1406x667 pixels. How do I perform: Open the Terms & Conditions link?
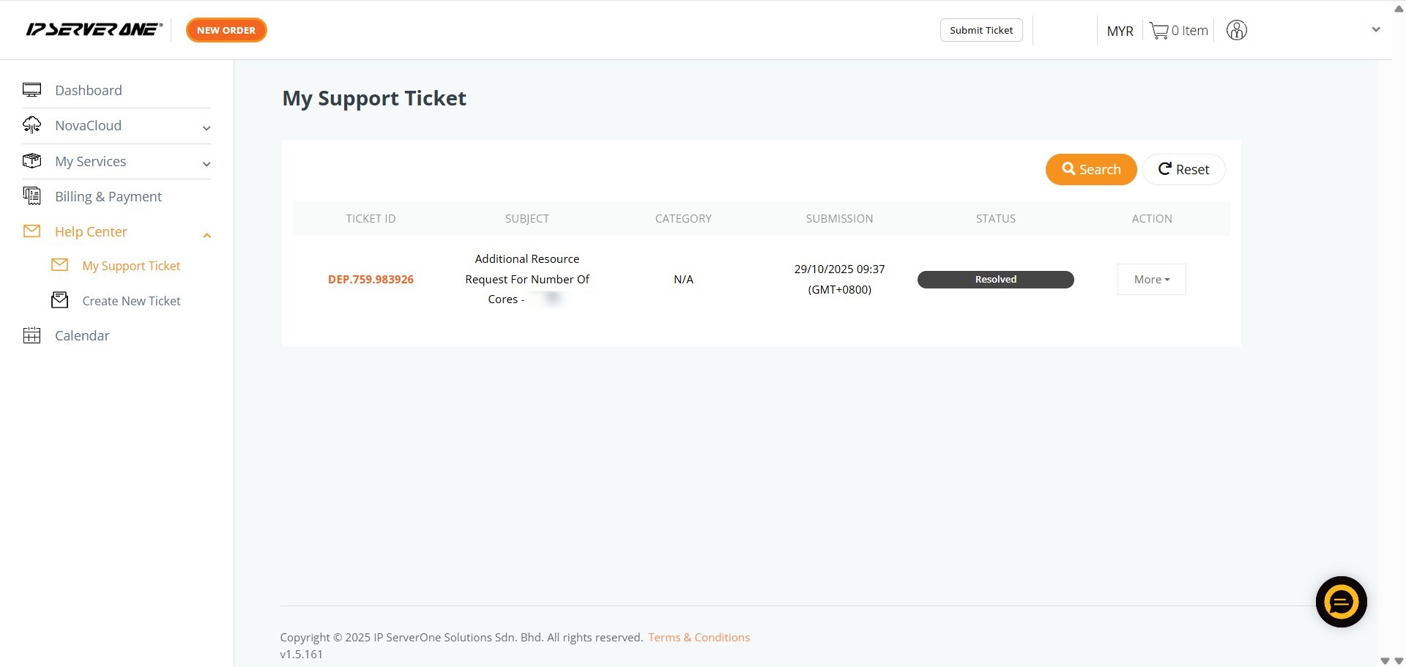point(699,637)
